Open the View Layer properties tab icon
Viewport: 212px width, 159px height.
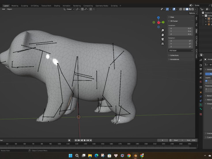201,73
